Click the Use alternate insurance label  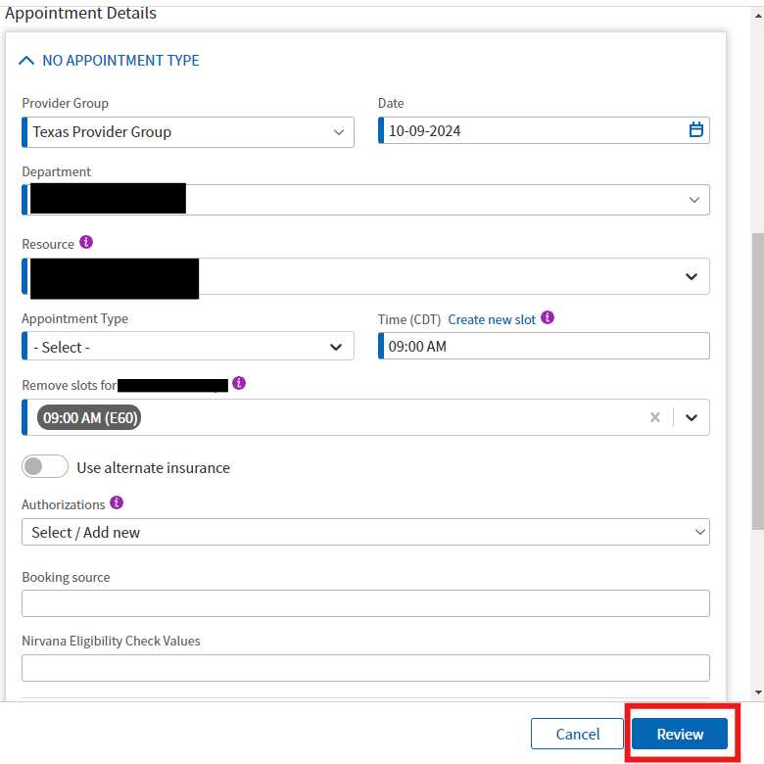coord(154,468)
